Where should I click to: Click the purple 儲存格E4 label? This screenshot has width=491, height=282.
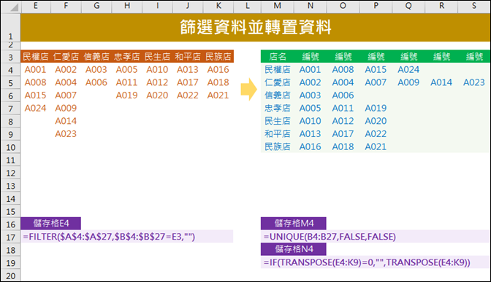(50, 223)
